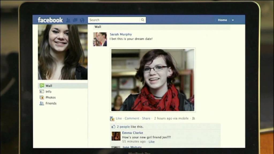
Task: Select the Info tab in sidebar
Action: pyautogui.click(x=63, y=91)
